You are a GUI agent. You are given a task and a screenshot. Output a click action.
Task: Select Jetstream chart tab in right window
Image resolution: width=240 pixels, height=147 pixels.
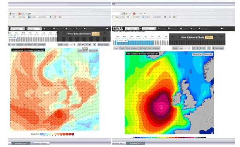click(156, 48)
